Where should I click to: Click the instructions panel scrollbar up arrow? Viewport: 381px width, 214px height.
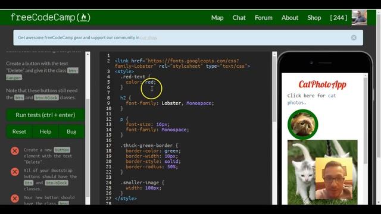coord(88,54)
